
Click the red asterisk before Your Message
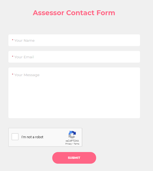(12, 74)
